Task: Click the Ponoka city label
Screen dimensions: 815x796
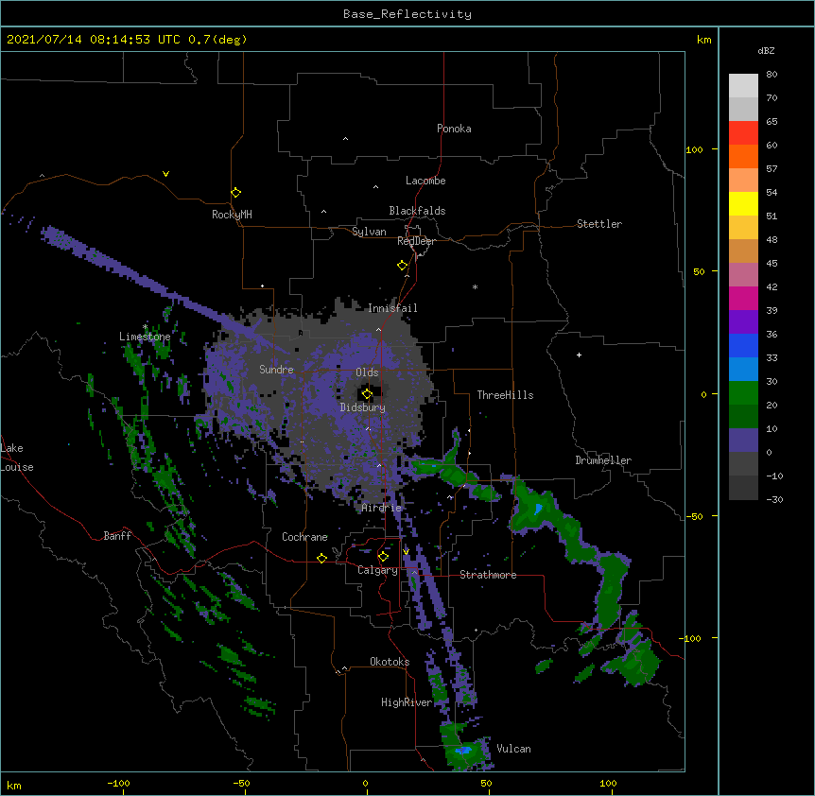Action: coord(454,129)
